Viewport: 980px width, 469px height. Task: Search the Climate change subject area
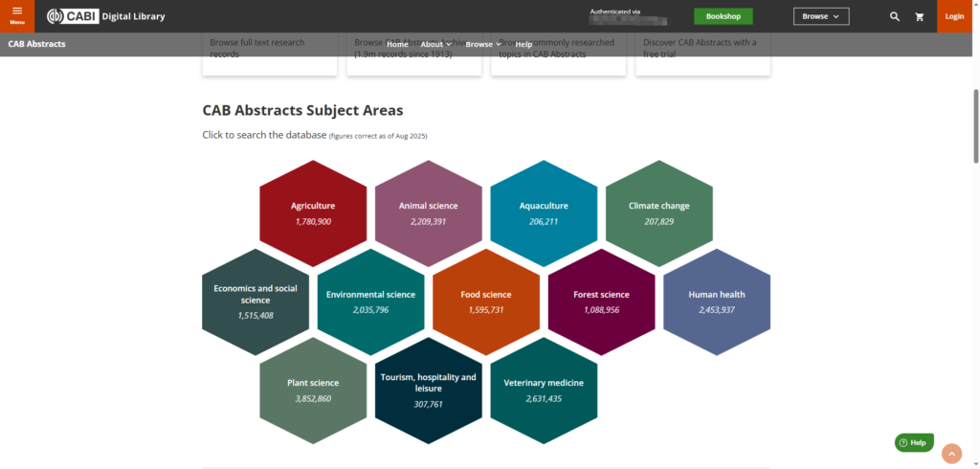[658, 212]
